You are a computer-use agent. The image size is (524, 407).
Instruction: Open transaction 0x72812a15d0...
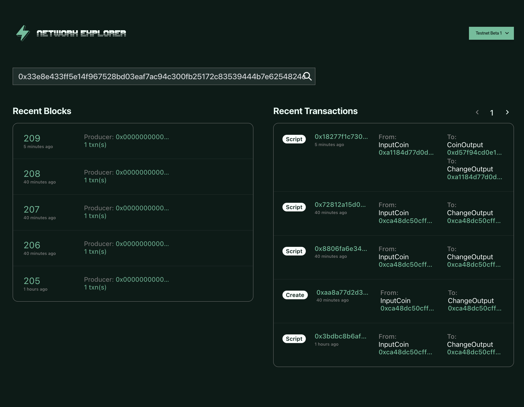tap(340, 205)
